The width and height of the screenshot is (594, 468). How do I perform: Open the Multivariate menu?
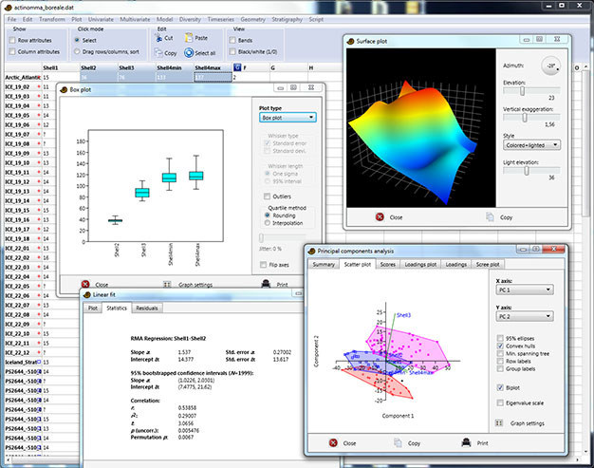coord(135,19)
